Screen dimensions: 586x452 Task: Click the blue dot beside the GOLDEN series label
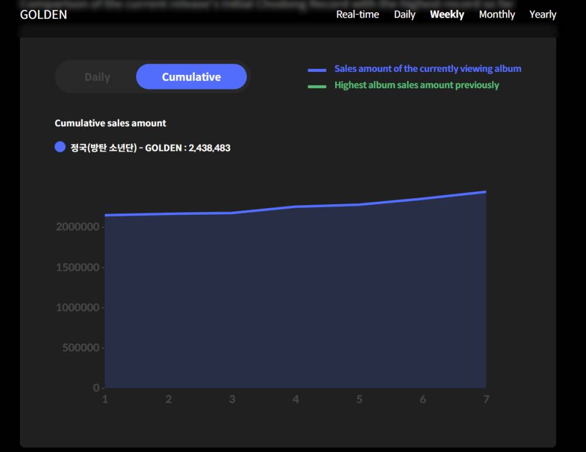(x=60, y=147)
